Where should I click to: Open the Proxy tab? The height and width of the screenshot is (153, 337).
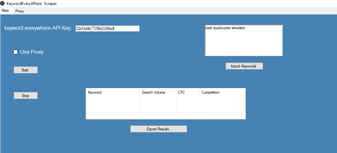[20, 11]
